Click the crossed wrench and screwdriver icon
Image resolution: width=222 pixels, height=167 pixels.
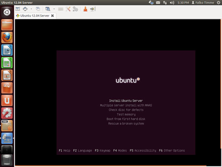[68, 9]
